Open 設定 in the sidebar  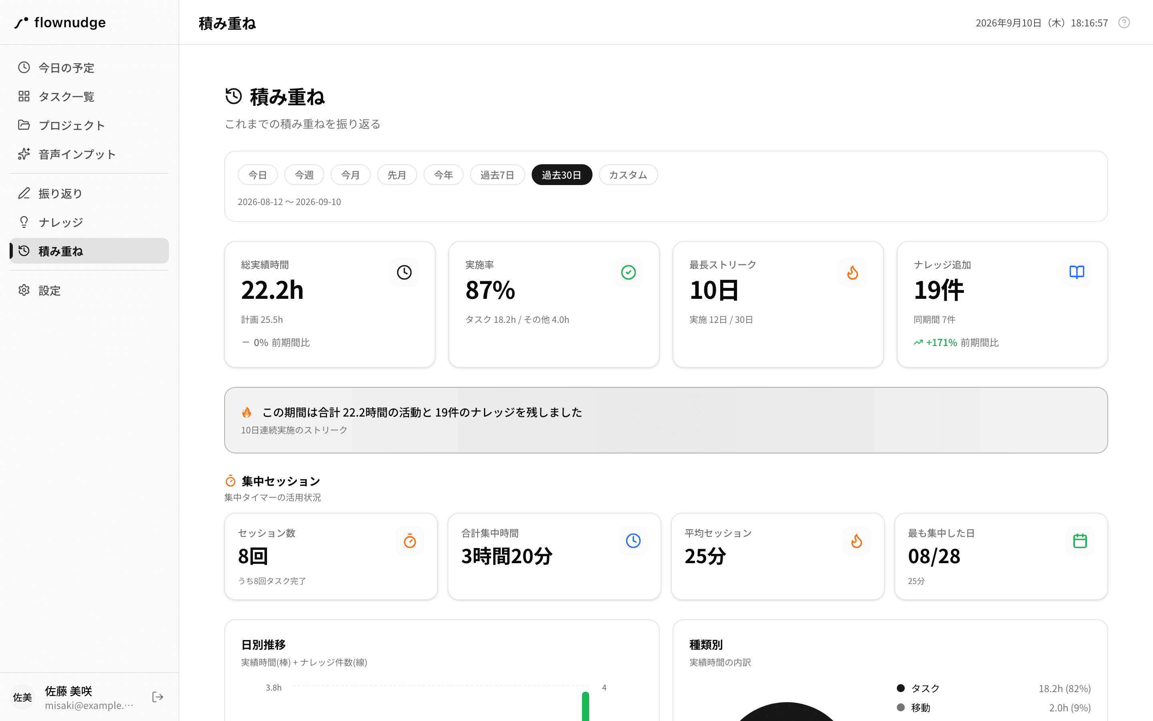tap(89, 290)
